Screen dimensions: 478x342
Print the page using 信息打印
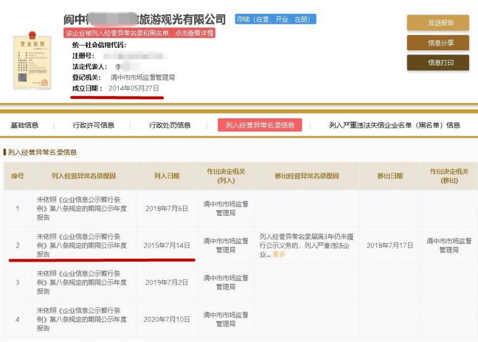point(438,63)
